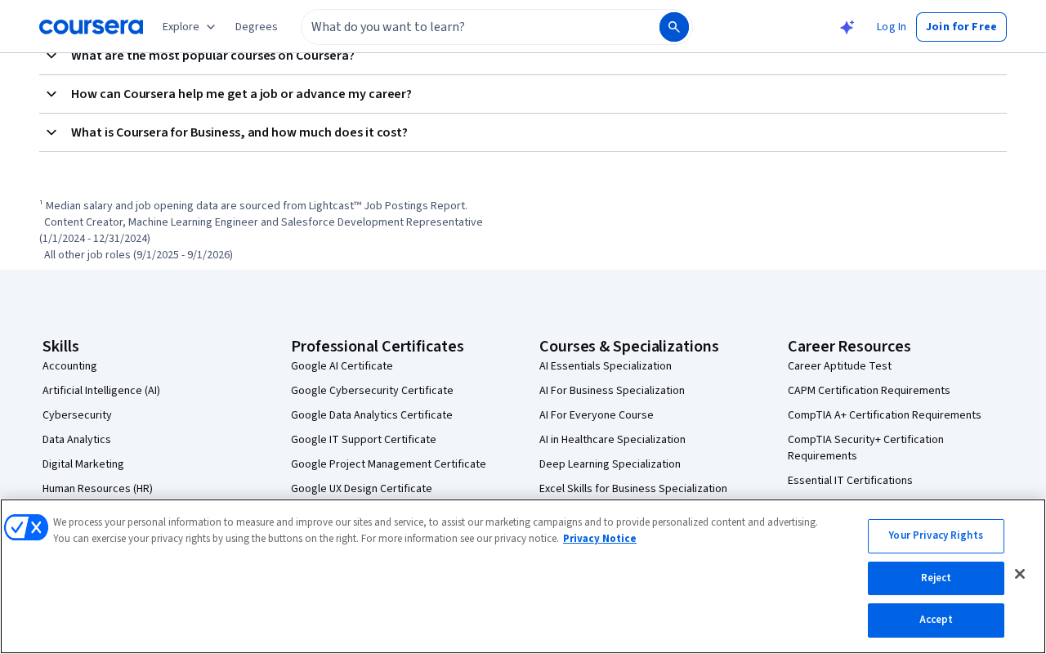Open CompTIA Security+ Certification Requirements link
Screen dimensions: 1046x654
coord(865,447)
